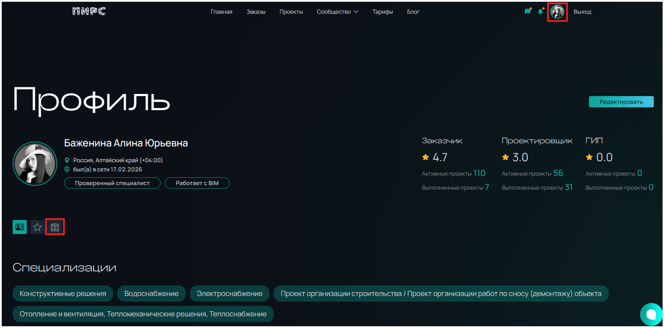Image resolution: width=664 pixels, height=328 pixels.
Task: Open the notifications bell
Action: pos(540,12)
